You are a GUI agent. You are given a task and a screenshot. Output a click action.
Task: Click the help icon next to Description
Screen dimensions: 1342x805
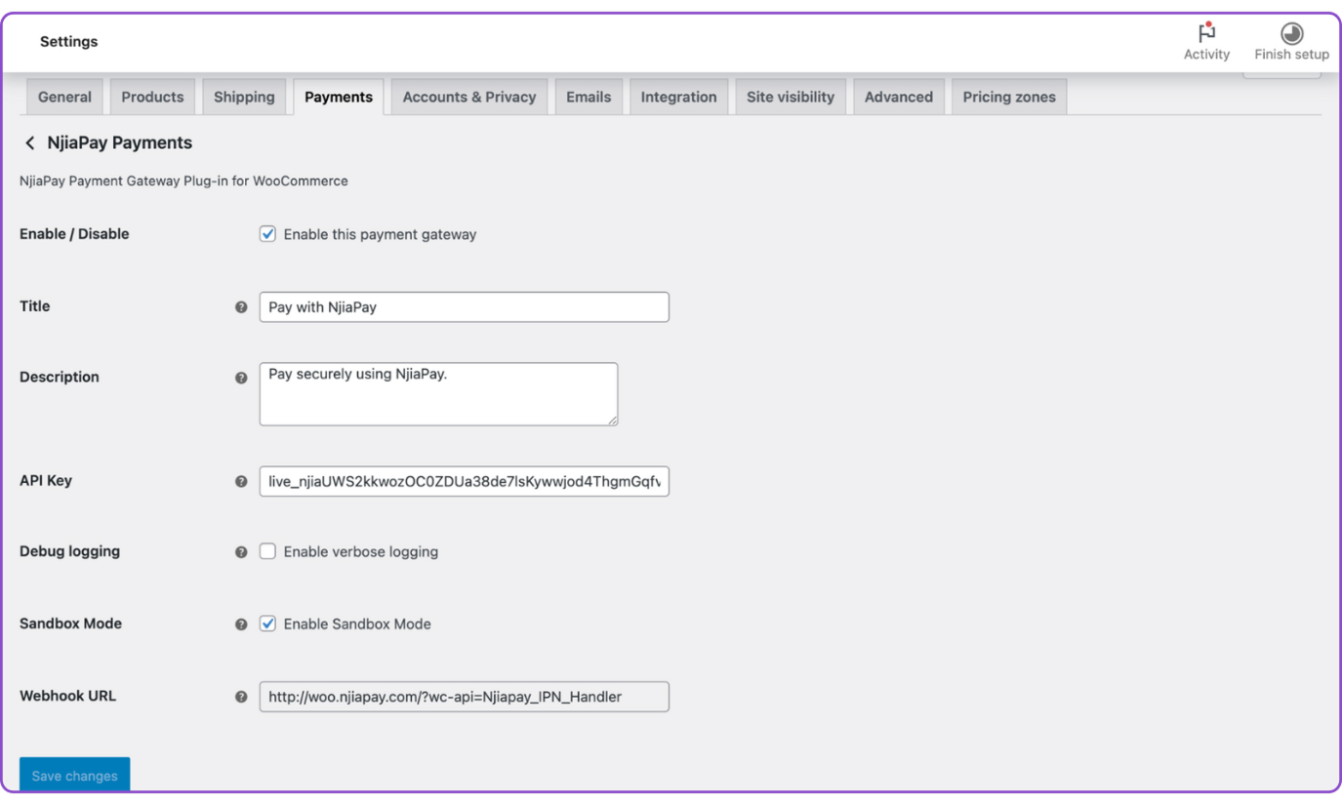click(x=241, y=378)
